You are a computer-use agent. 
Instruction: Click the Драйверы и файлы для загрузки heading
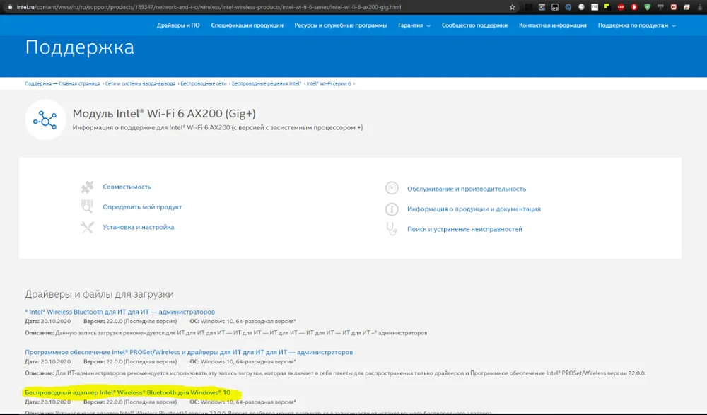(99, 294)
